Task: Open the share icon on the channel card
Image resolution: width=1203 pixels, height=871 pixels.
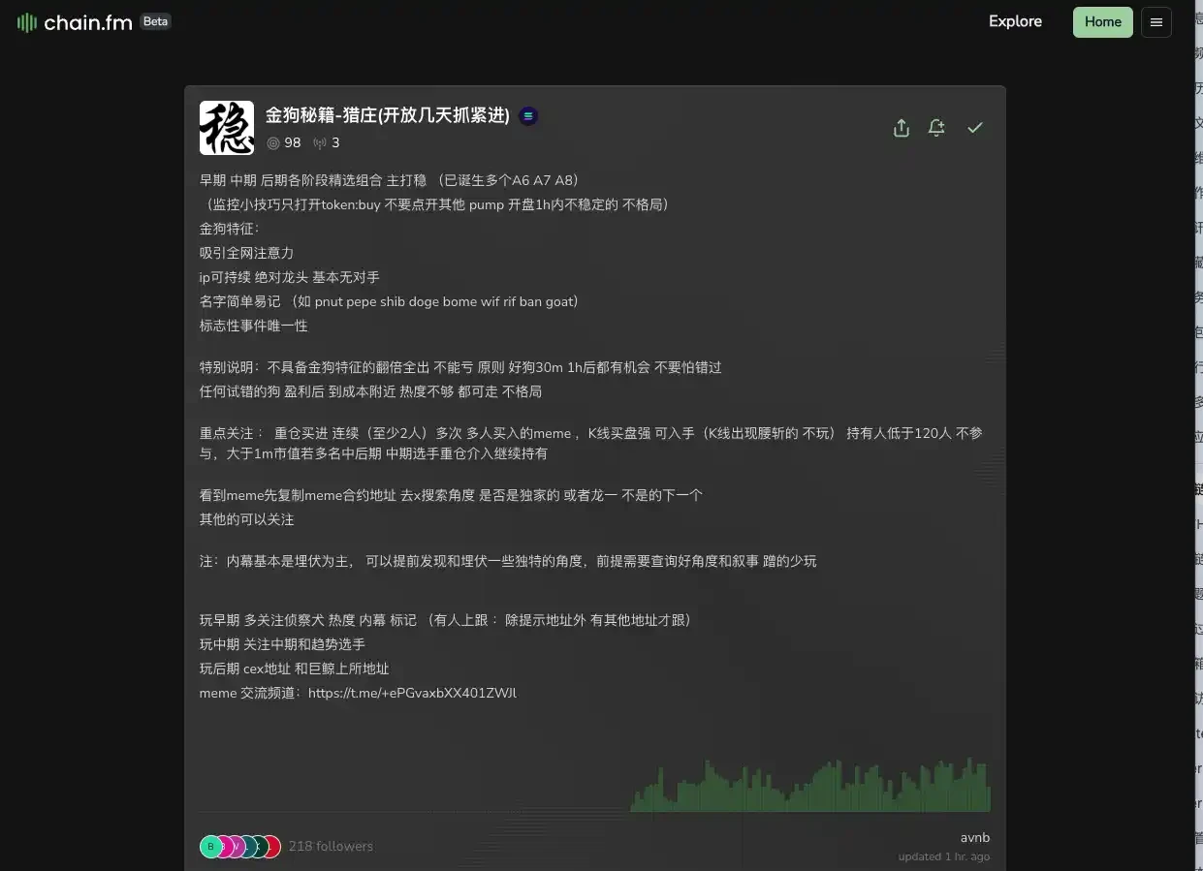Action: tap(901, 127)
